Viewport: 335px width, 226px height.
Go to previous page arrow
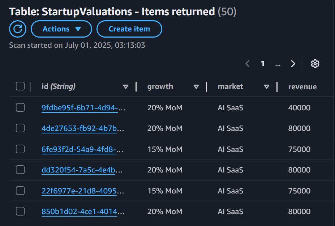pyautogui.click(x=248, y=64)
